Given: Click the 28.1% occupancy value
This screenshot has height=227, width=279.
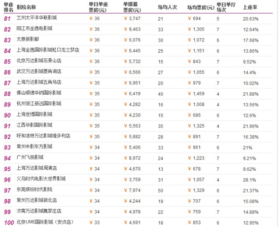Looking at the screenshot, I should coord(250,180).
